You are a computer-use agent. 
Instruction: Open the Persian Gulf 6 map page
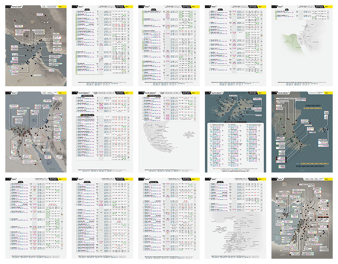pyautogui.click(x=36, y=46)
